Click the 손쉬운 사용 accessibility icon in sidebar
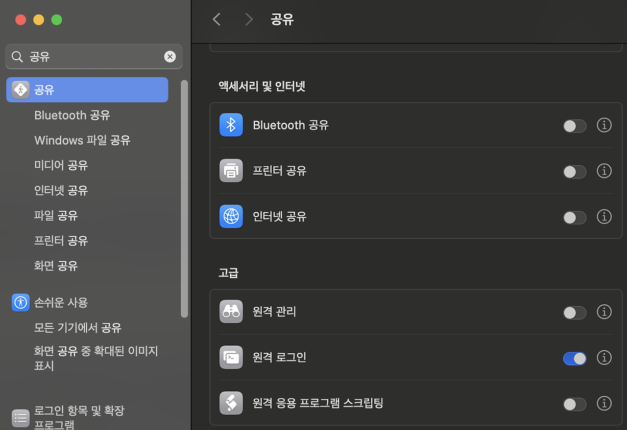 point(20,302)
